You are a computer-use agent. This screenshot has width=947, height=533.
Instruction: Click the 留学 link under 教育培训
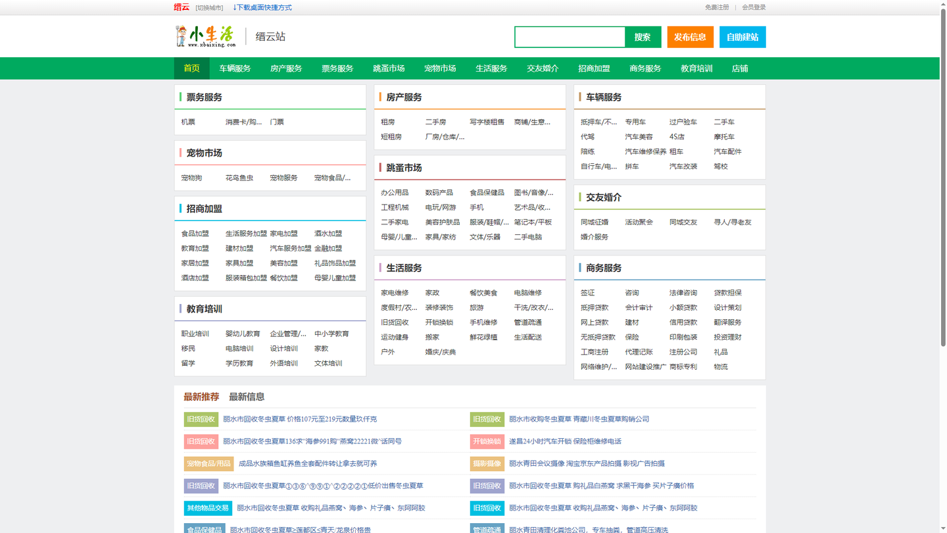coord(188,363)
